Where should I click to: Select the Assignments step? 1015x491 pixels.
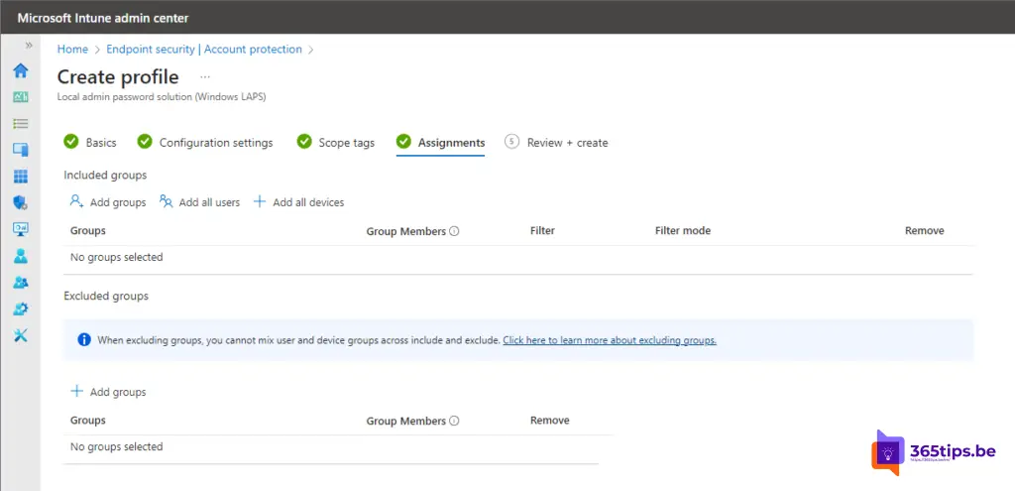point(441,143)
